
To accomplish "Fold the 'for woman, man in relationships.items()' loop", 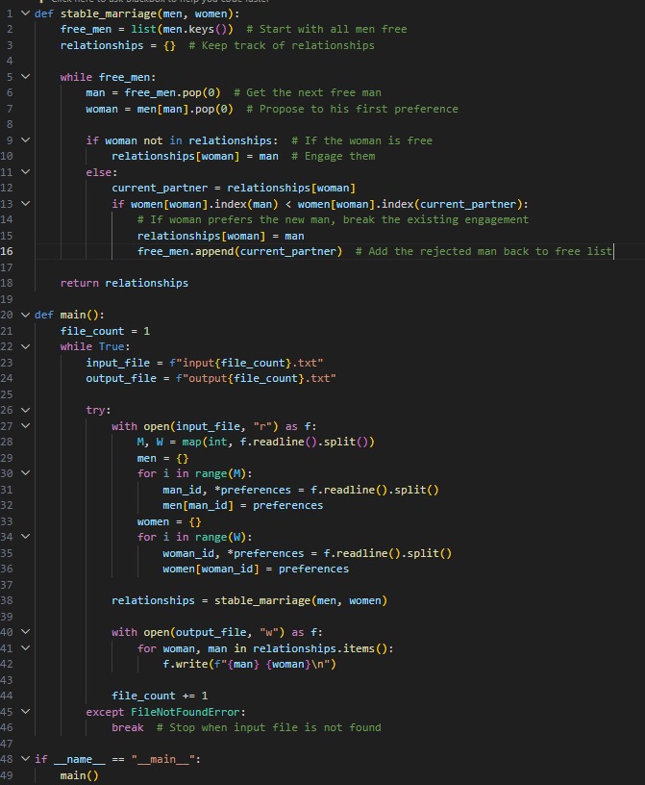I will pos(25,647).
